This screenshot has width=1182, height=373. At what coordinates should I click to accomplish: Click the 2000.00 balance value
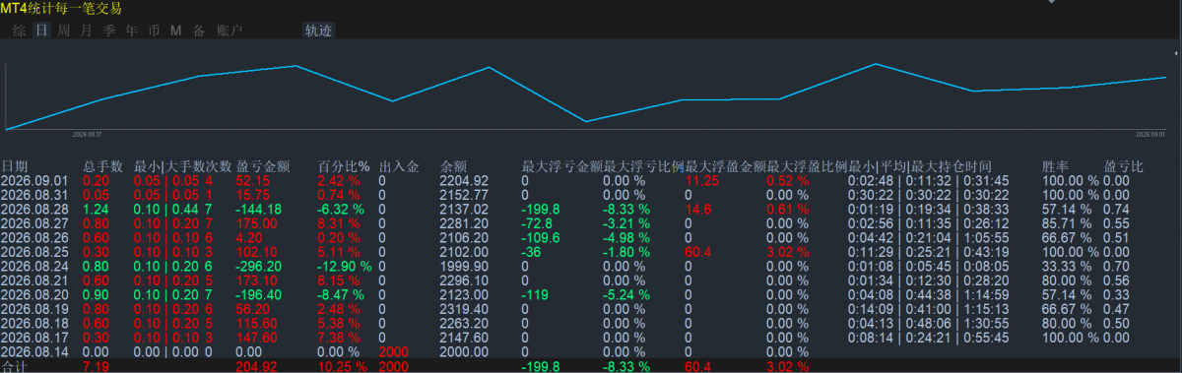tap(464, 350)
